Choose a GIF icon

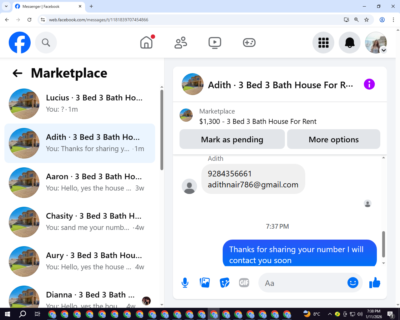coord(244,283)
